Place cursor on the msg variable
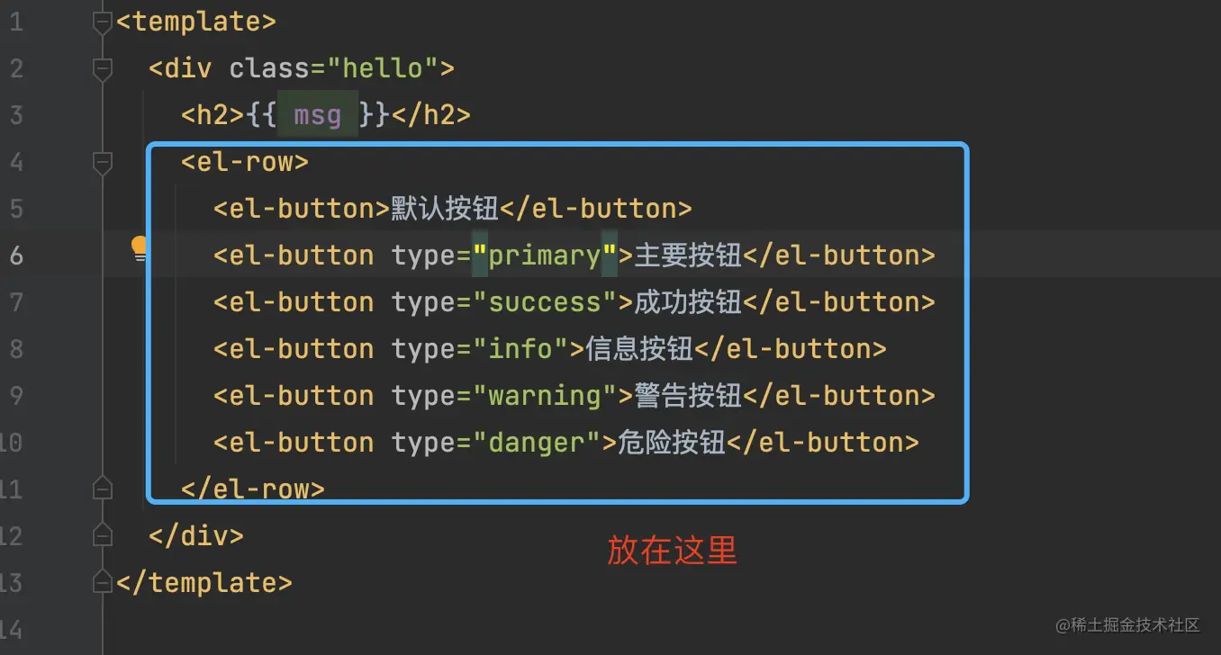 click(317, 115)
